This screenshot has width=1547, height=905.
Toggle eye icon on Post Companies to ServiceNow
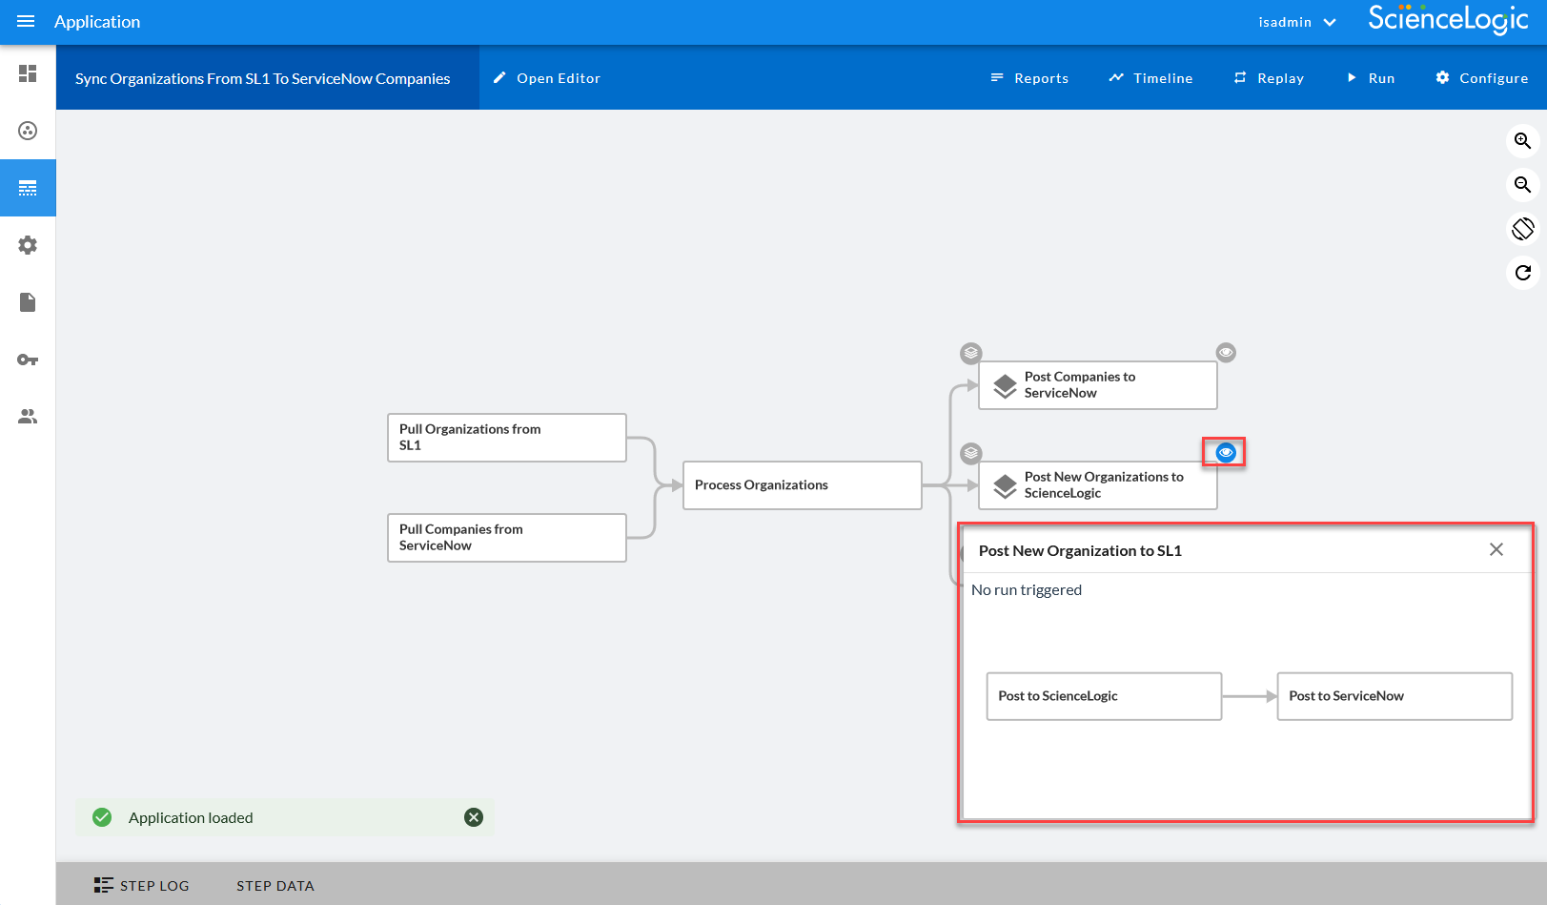[1226, 353]
